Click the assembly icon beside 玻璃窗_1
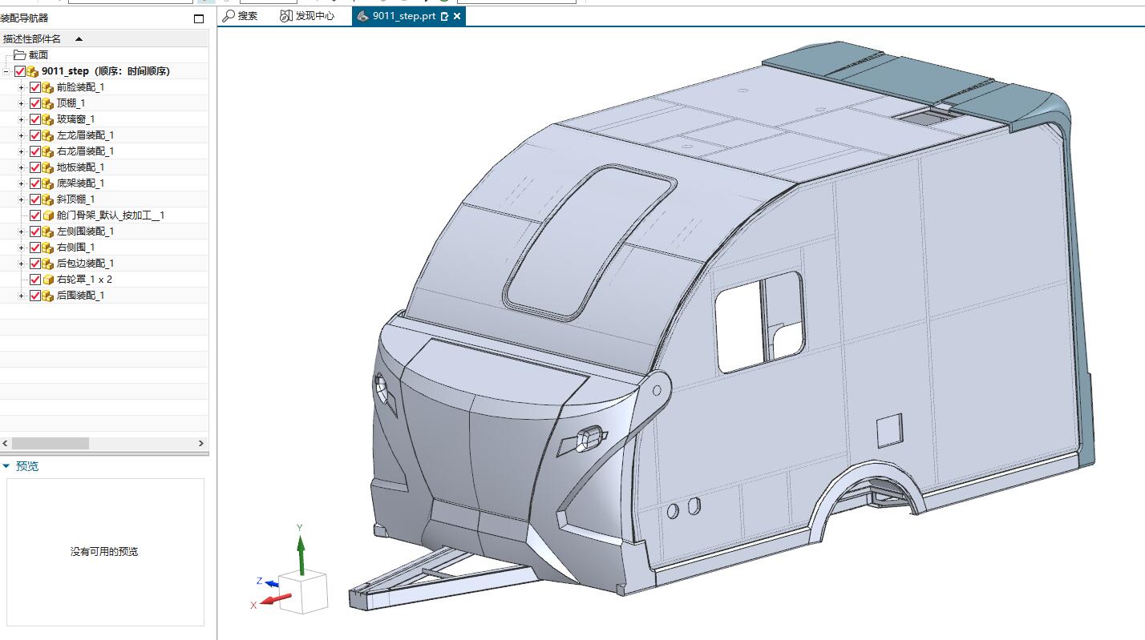1145x640 pixels. pos(47,119)
